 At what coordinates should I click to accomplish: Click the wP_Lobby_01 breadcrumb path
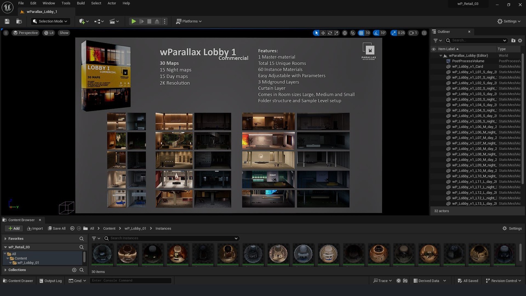[x=135, y=229]
